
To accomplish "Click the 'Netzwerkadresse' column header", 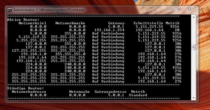I will [x=29, y=92].
